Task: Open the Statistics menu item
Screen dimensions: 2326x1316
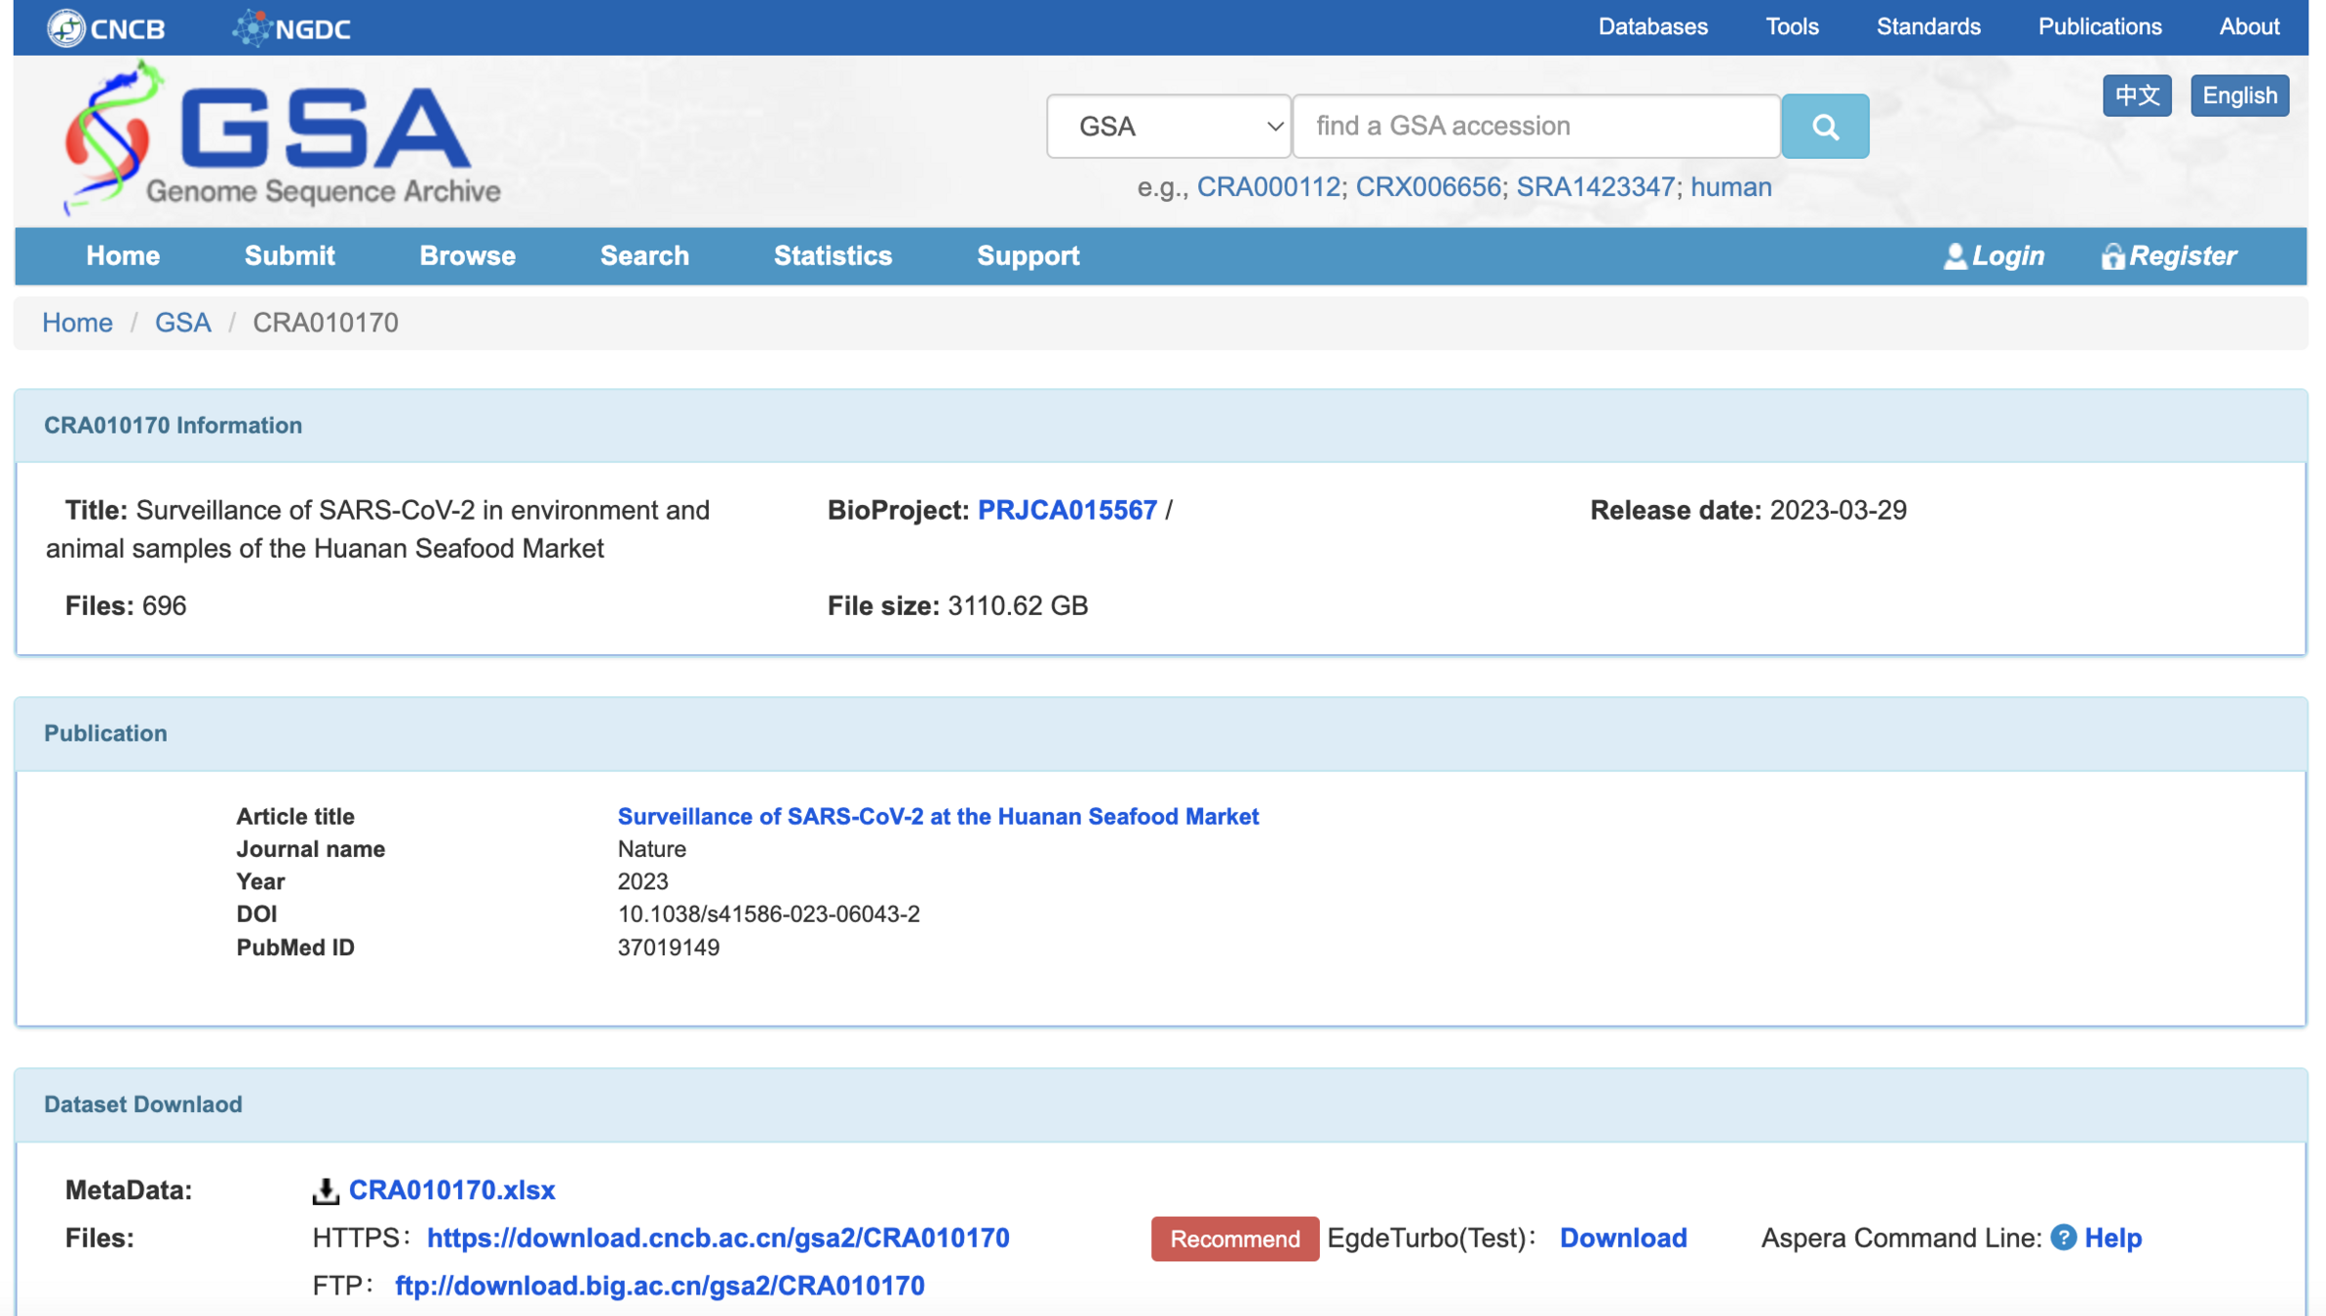Action: 833,256
